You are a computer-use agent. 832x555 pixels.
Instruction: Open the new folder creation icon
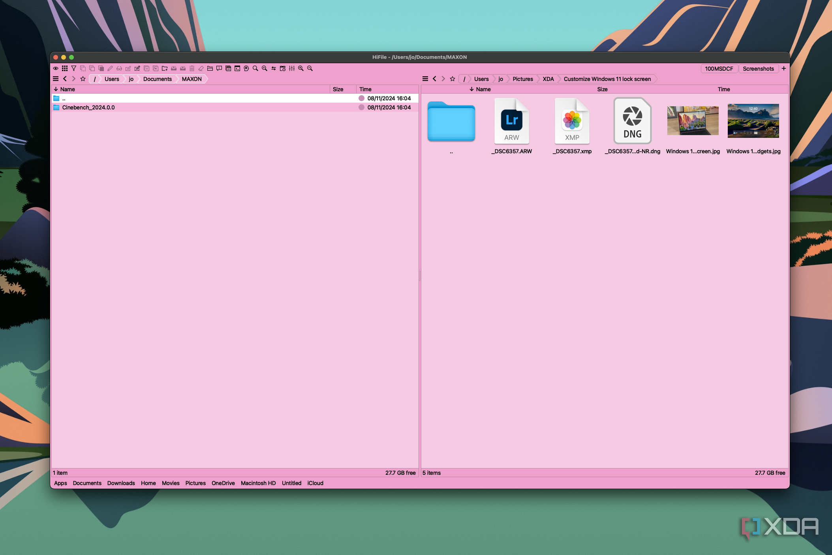164,68
